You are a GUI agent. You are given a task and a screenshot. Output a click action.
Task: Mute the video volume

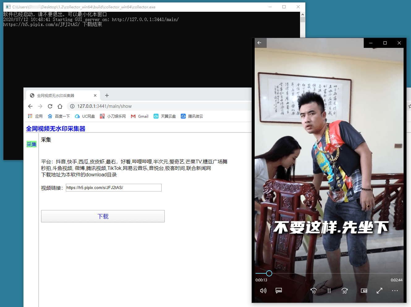click(x=263, y=291)
